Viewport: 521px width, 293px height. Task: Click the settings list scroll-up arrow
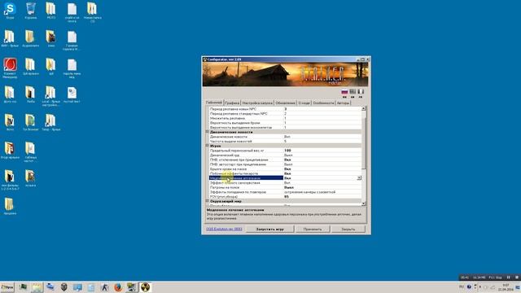tap(364, 108)
